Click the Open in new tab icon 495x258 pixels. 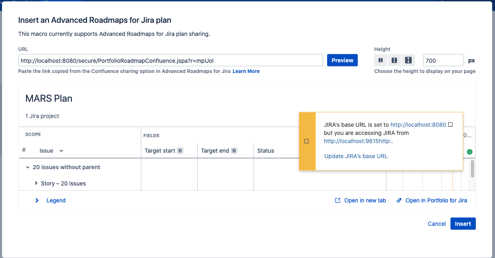(338, 201)
